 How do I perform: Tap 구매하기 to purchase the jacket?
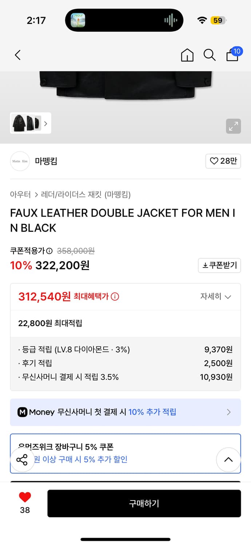pyautogui.click(x=144, y=503)
